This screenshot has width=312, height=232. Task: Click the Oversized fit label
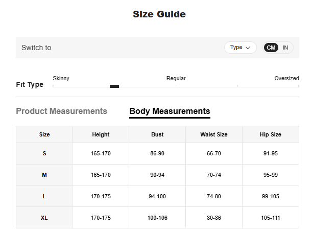(x=286, y=79)
